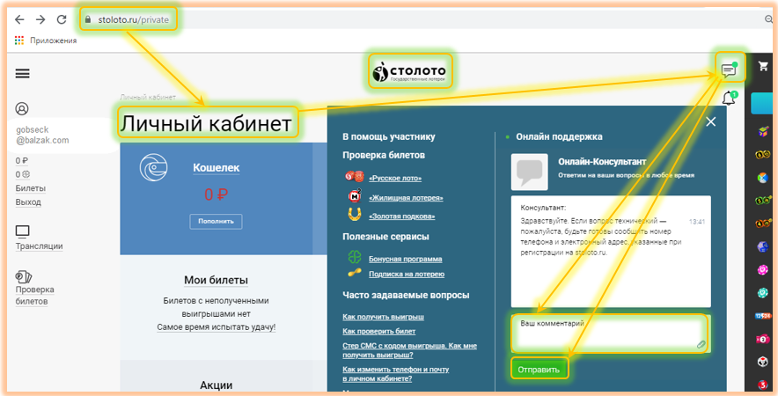Open the Подписка на лотерею link
This screenshot has height=396, width=778.
[x=407, y=274]
